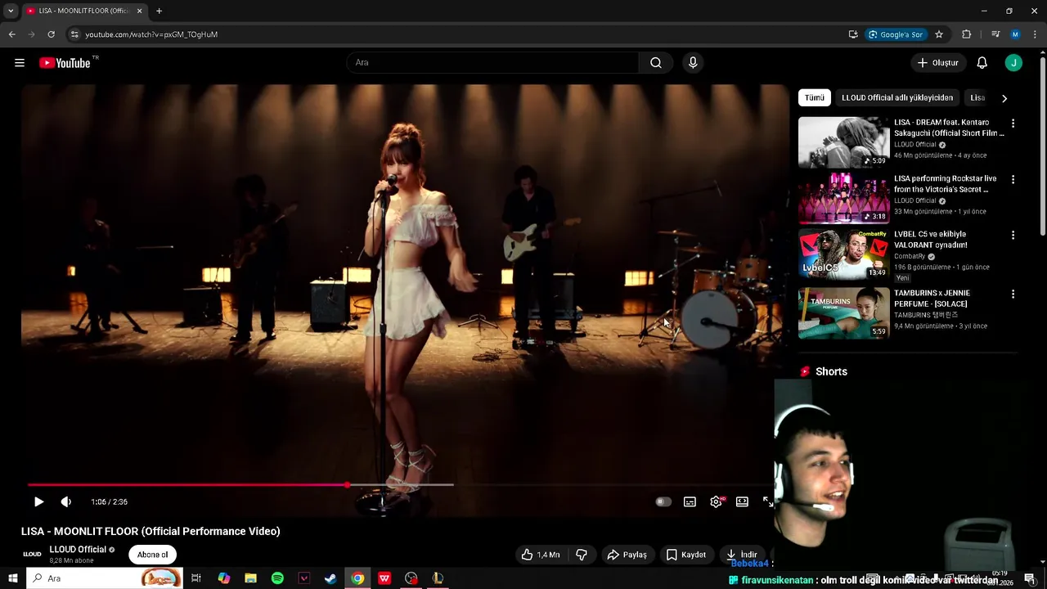
Task: Open the LLOUD Official channel link
Action: tap(78, 550)
